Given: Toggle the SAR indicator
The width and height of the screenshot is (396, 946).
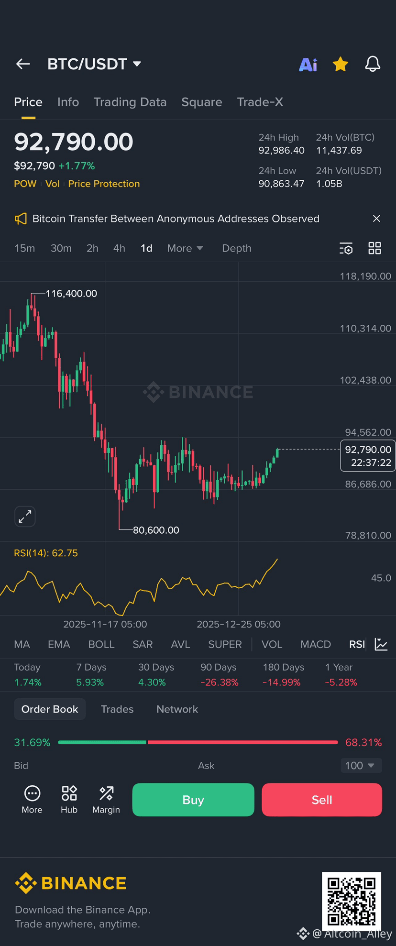Looking at the screenshot, I should [143, 645].
